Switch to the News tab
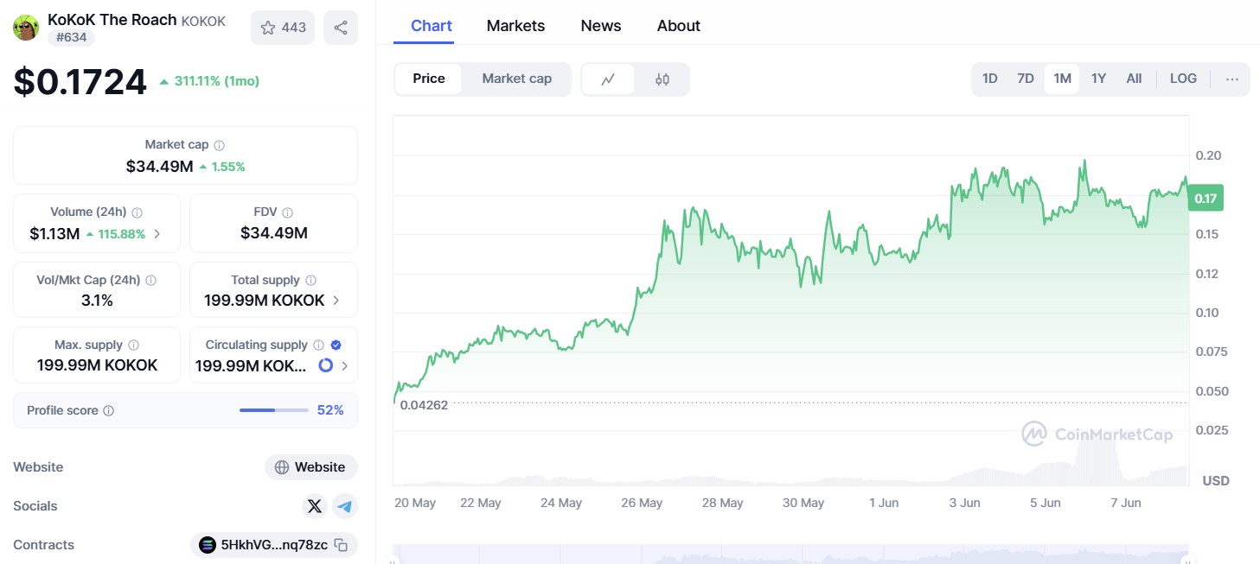Viewport: 1260px width, 564px height. point(601,26)
